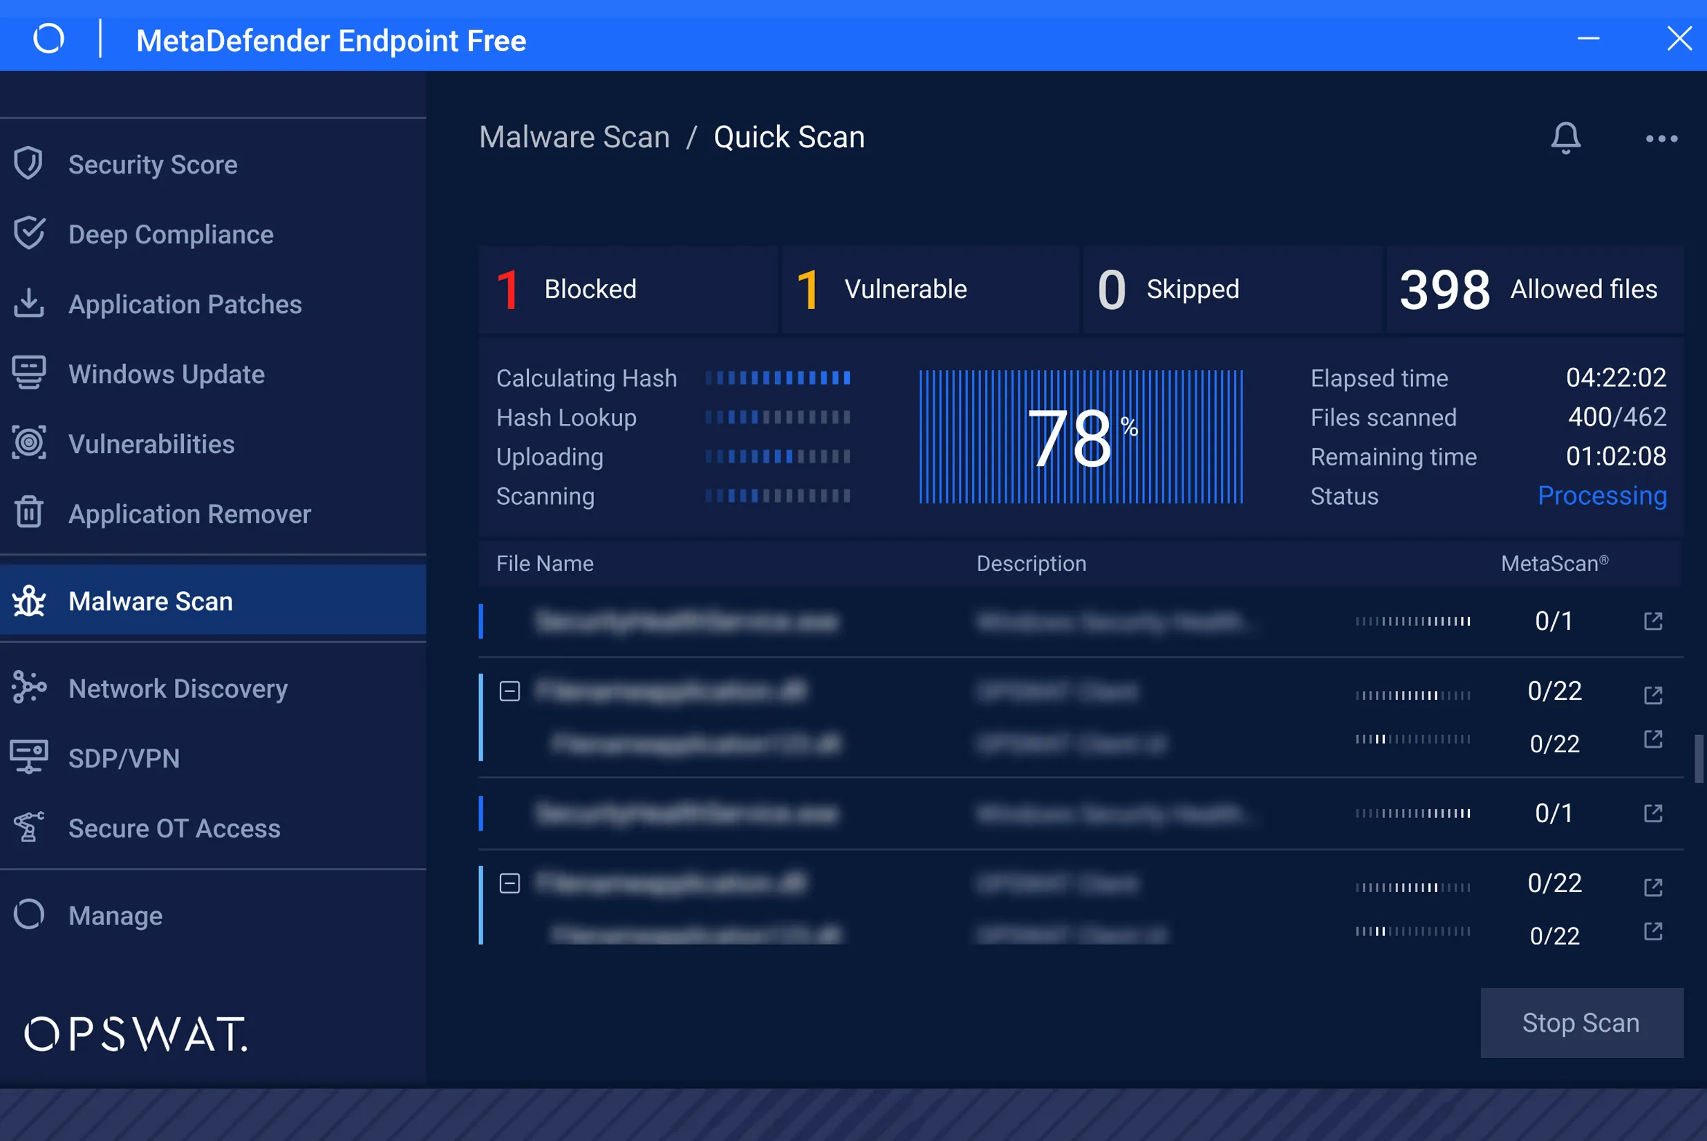Open the Secure OT Access icon
The image size is (1707, 1141).
click(x=29, y=826)
